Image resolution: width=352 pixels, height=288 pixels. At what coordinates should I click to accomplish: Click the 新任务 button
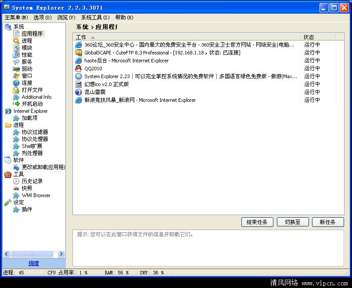pyautogui.click(x=328, y=222)
